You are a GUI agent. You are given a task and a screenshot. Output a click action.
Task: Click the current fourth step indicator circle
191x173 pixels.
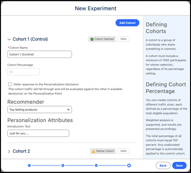click(x=129, y=165)
